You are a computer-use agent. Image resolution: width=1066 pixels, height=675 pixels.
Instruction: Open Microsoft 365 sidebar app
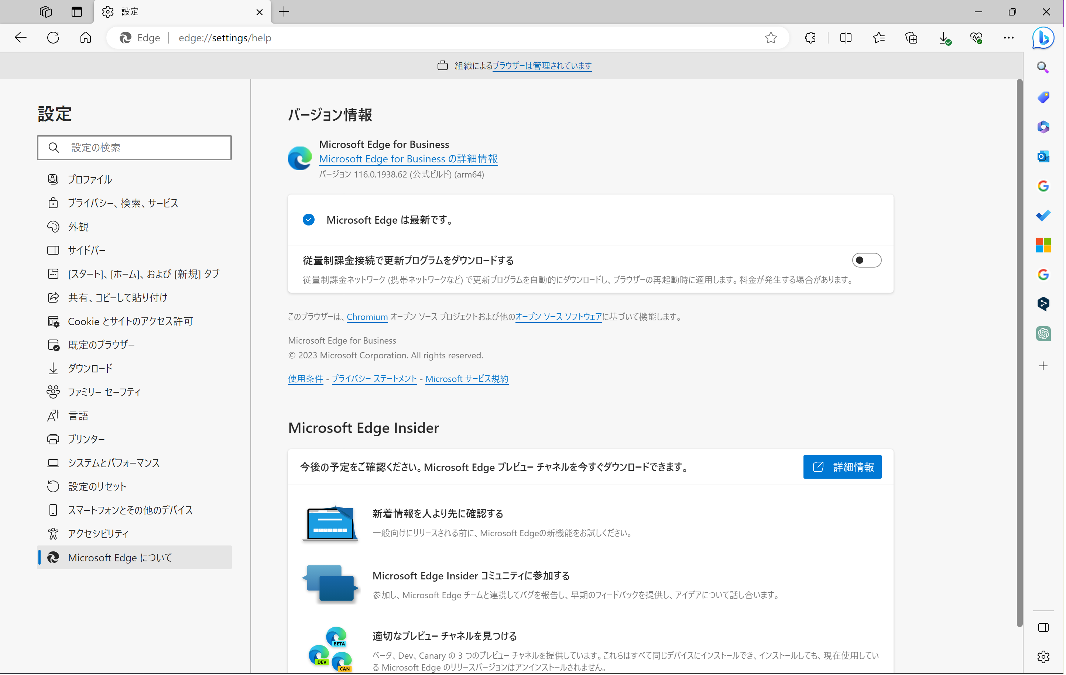[1043, 127]
